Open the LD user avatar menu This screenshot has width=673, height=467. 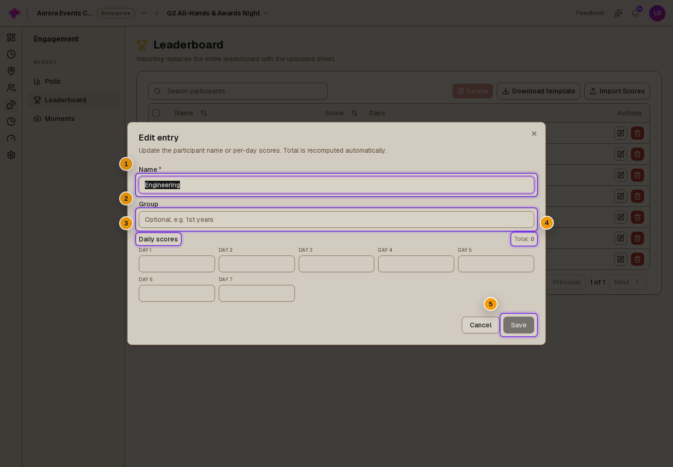click(657, 13)
